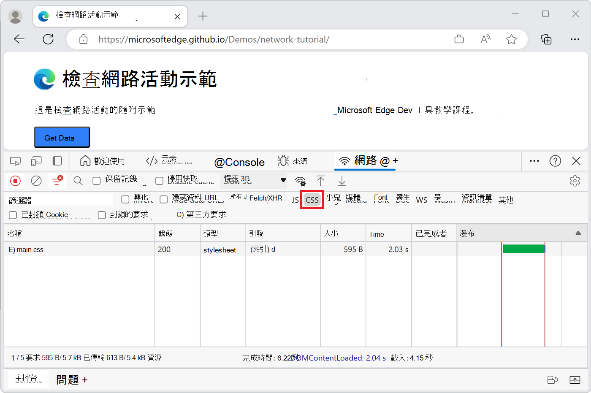591x393 pixels.
Task: Open DevTools settings gear
Action: pyautogui.click(x=575, y=181)
